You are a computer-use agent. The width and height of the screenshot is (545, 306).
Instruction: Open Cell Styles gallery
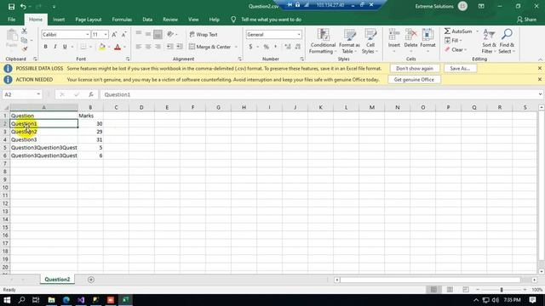tap(370, 42)
